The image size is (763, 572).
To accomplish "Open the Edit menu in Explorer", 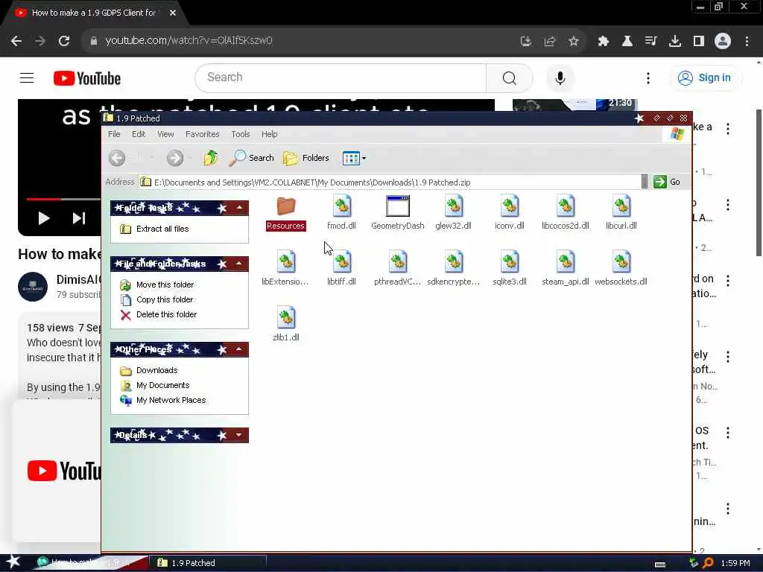I will click(139, 134).
